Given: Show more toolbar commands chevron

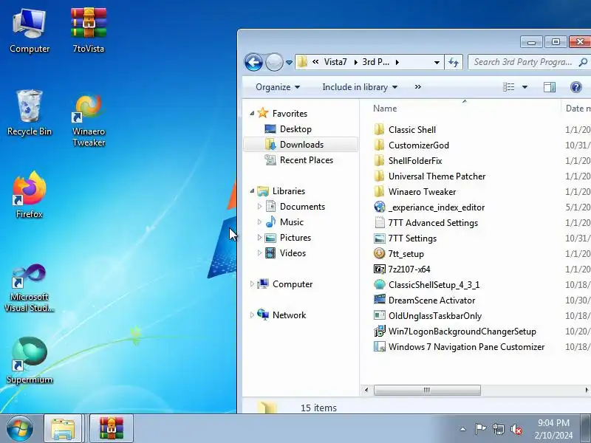Looking at the screenshot, I should [417, 87].
